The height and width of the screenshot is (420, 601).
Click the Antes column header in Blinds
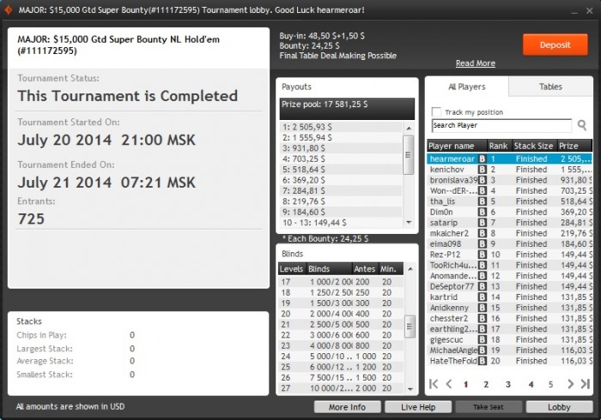point(365,269)
